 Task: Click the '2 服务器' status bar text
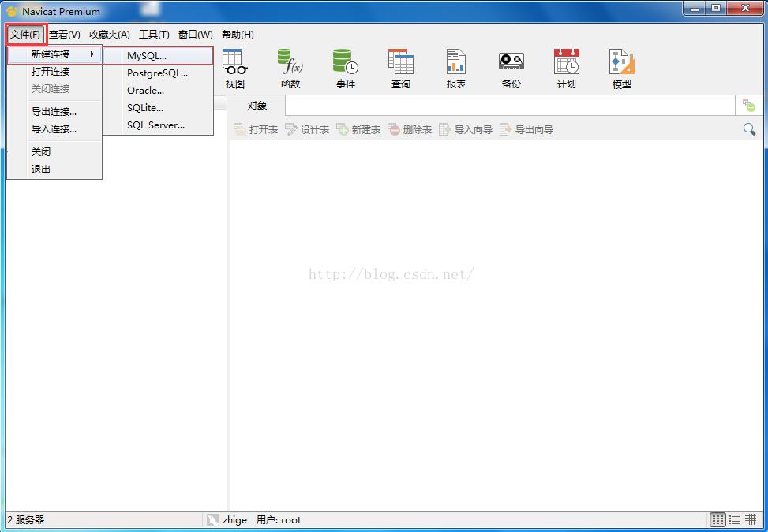click(x=25, y=519)
